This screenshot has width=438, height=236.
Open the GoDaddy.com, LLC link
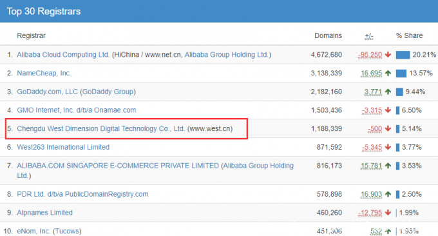48,92
